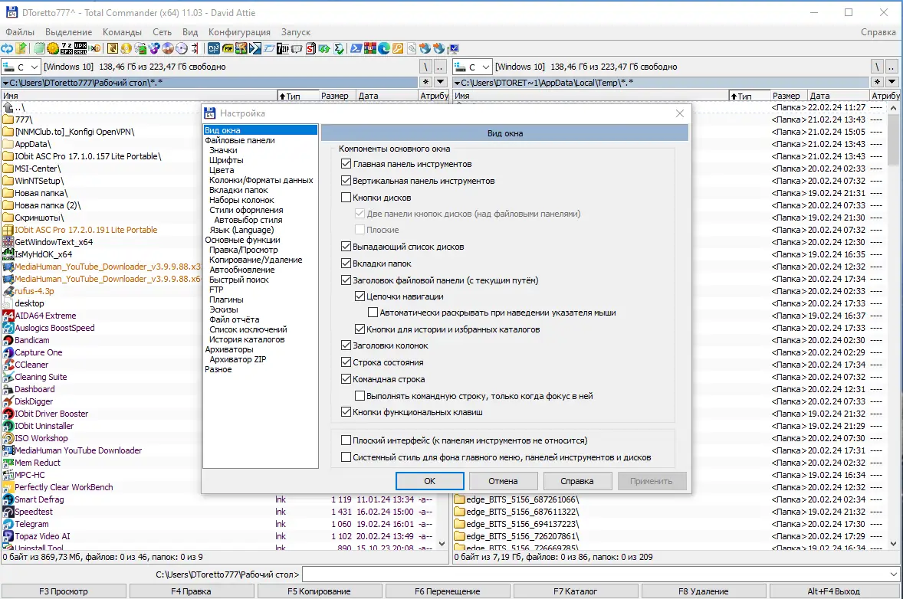Open the right panel drive C dropdown
The width and height of the screenshot is (903, 599).
coord(473,67)
